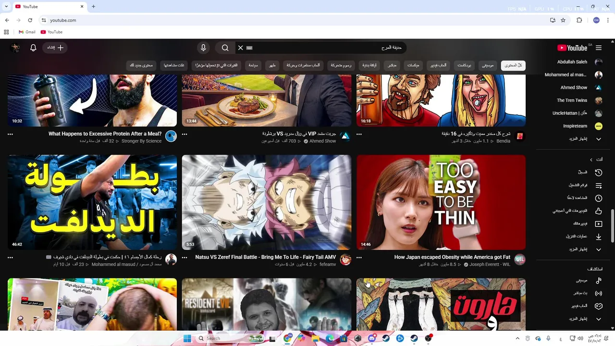
Task: Open fefeamv channel avatar
Action: point(345,260)
